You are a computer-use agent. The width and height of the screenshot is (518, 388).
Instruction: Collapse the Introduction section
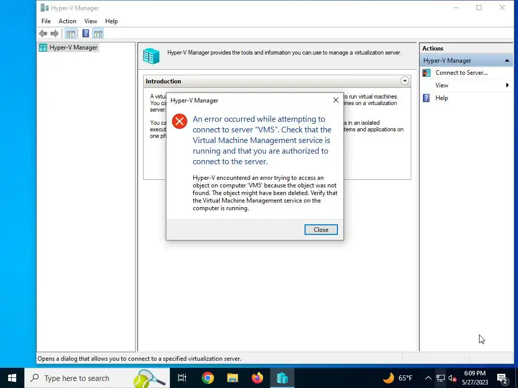point(405,81)
